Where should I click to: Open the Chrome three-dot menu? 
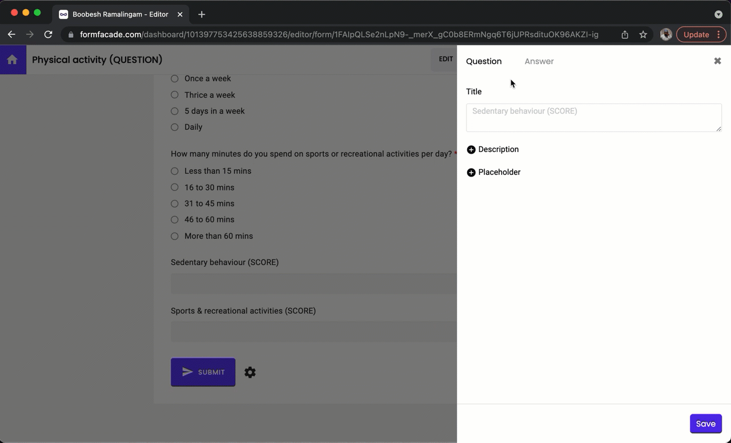click(x=718, y=34)
